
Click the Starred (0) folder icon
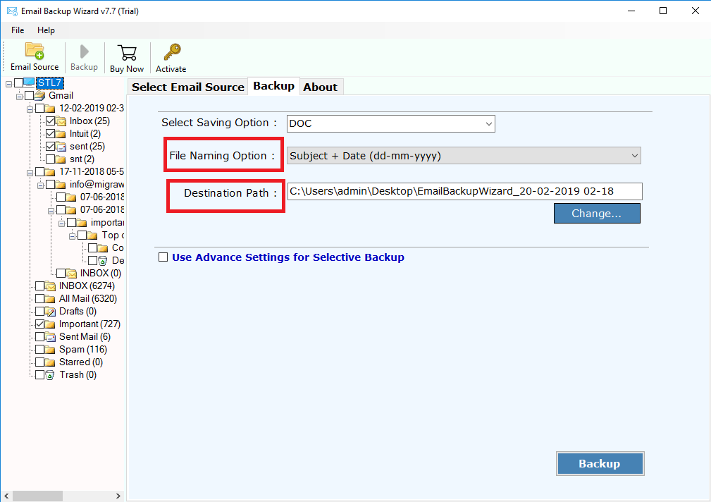click(x=50, y=362)
